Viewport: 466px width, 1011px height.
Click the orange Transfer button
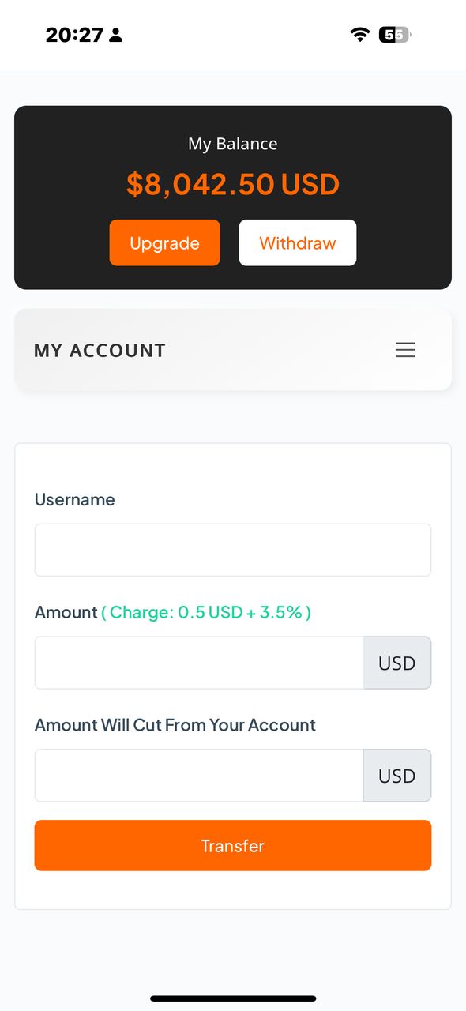coord(233,845)
